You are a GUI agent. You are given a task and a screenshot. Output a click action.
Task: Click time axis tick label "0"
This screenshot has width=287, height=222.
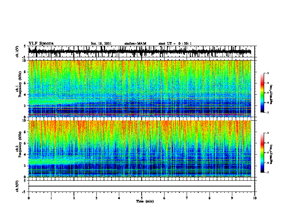pyautogui.click(x=29, y=198)
